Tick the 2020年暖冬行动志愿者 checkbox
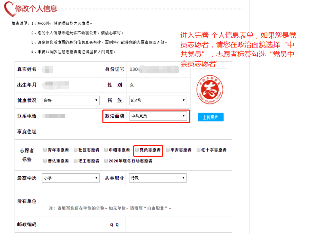The image size is (317, 234). [x=106, y=161]
